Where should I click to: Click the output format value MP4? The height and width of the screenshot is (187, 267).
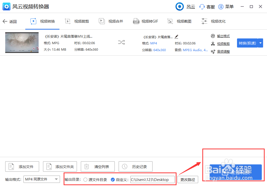click(x=153, y=43)
